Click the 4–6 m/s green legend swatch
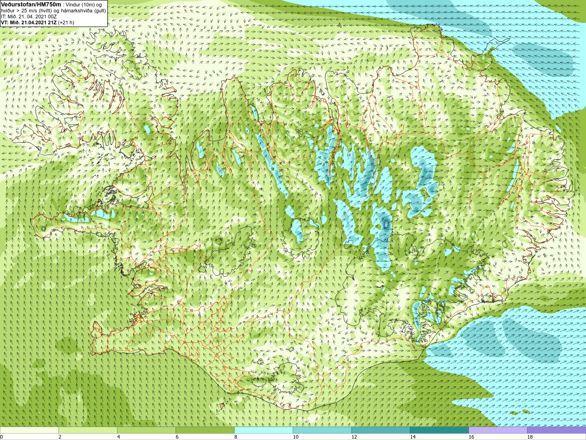 tap(146, 431)
